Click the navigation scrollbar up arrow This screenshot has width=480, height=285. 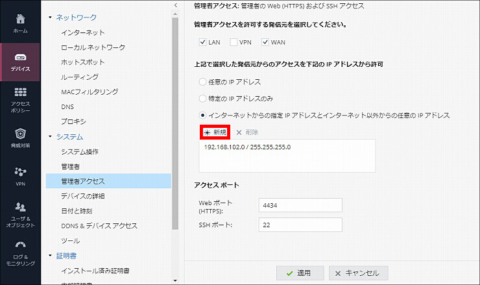(175, 14)
